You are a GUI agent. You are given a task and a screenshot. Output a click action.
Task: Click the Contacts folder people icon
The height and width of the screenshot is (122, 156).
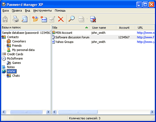point(4,37)
